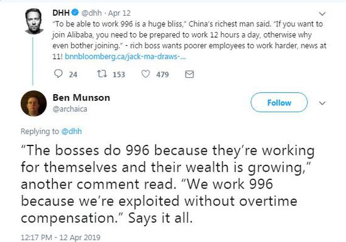Viewport: 346px width, 242px height.
Task: Click the @archaica handle
Action: 70,109
